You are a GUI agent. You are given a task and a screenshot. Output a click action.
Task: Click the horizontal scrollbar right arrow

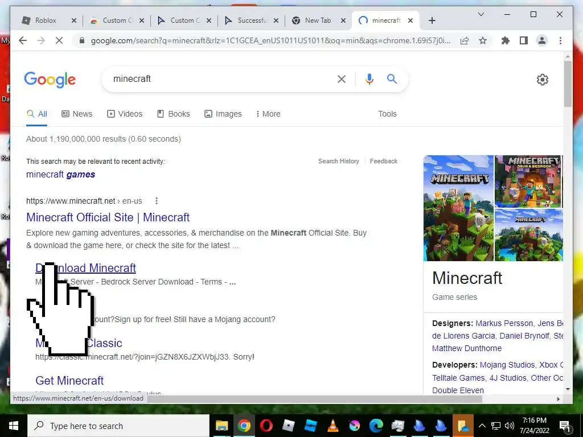pos(559,399)
